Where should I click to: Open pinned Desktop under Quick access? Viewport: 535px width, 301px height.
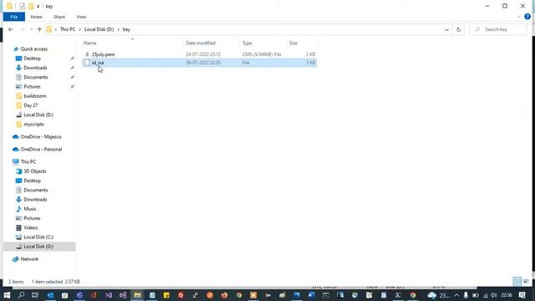point(32,59)
